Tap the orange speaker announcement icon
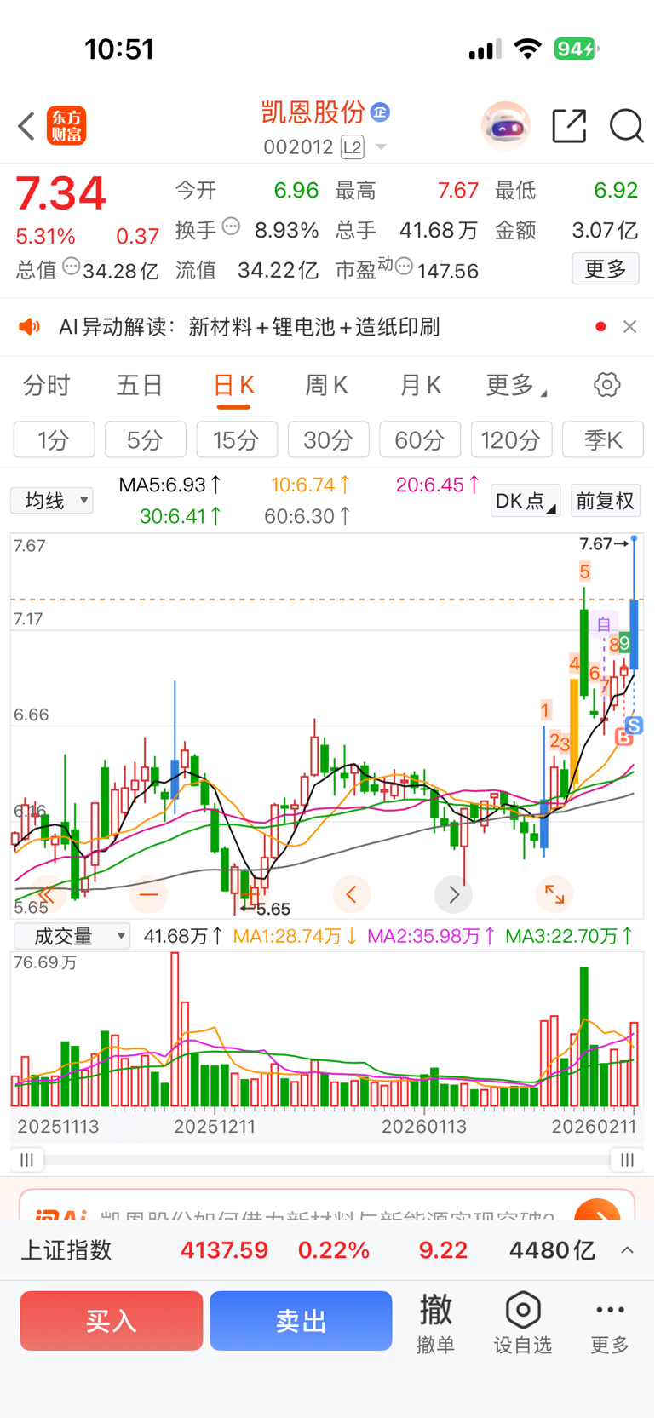This screenshot has height=1418, width=655. point(30,327)
